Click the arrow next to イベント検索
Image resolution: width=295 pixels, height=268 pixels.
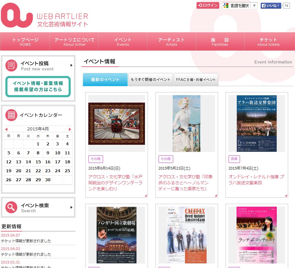point(71,207)
